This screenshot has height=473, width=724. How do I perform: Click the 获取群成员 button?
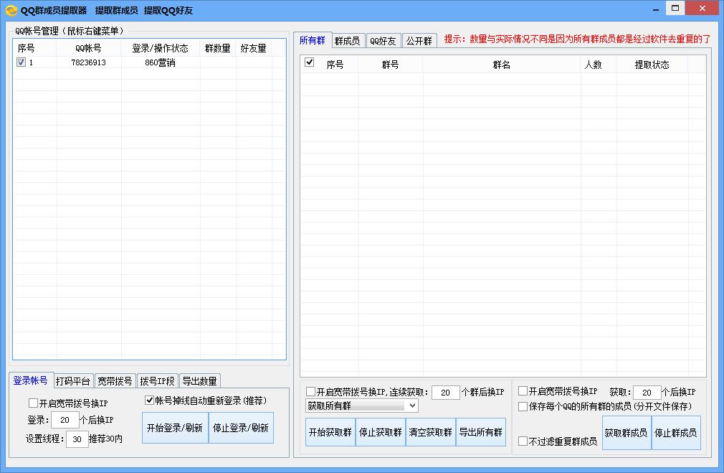point(627,433)
